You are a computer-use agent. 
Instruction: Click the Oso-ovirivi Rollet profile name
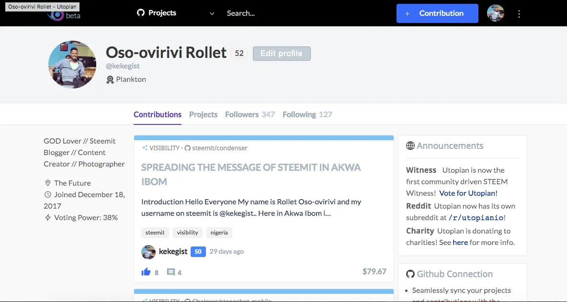166,53
